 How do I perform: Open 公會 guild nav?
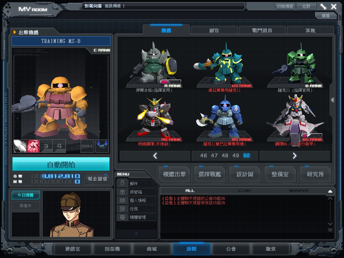click(x=231, y=249)
